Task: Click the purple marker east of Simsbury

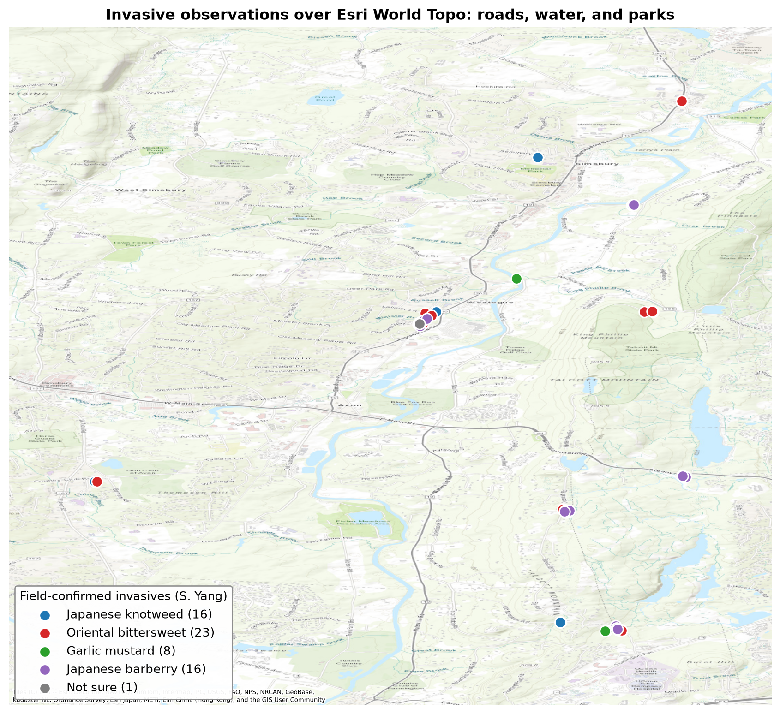Action: click(634, 205)
